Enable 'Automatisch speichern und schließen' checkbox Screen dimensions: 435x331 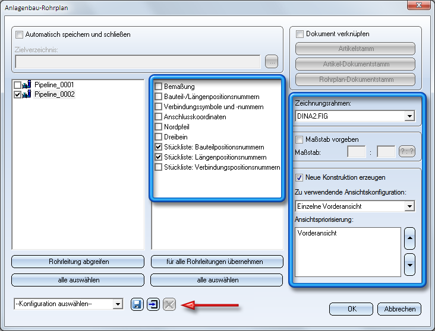[x=19, y=34]
